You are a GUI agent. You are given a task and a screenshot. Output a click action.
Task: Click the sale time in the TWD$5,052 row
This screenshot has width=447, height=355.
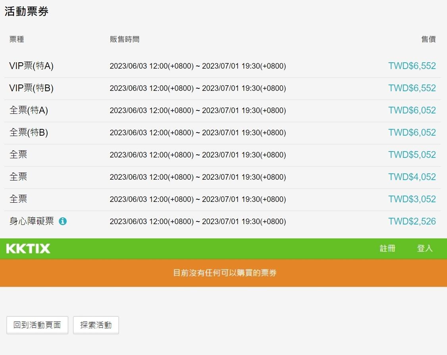(x=198, y=155)
